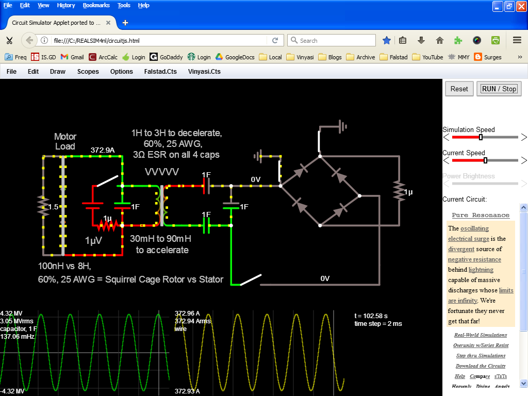The height and width of the screenshot is (396, 528).
Task: Click the bookmark star icon
Action: click(x=387, y=41)
